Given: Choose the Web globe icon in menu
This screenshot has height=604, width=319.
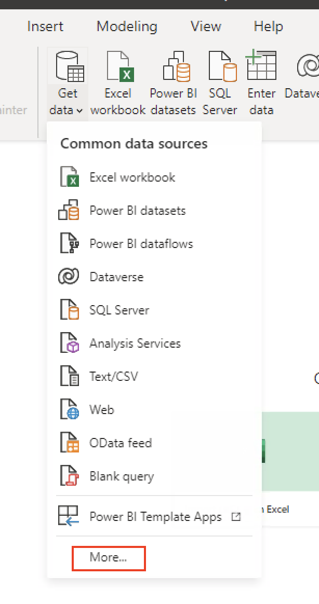Looking at the screenshot, I should pyautogui.click(x=69, y=410).
